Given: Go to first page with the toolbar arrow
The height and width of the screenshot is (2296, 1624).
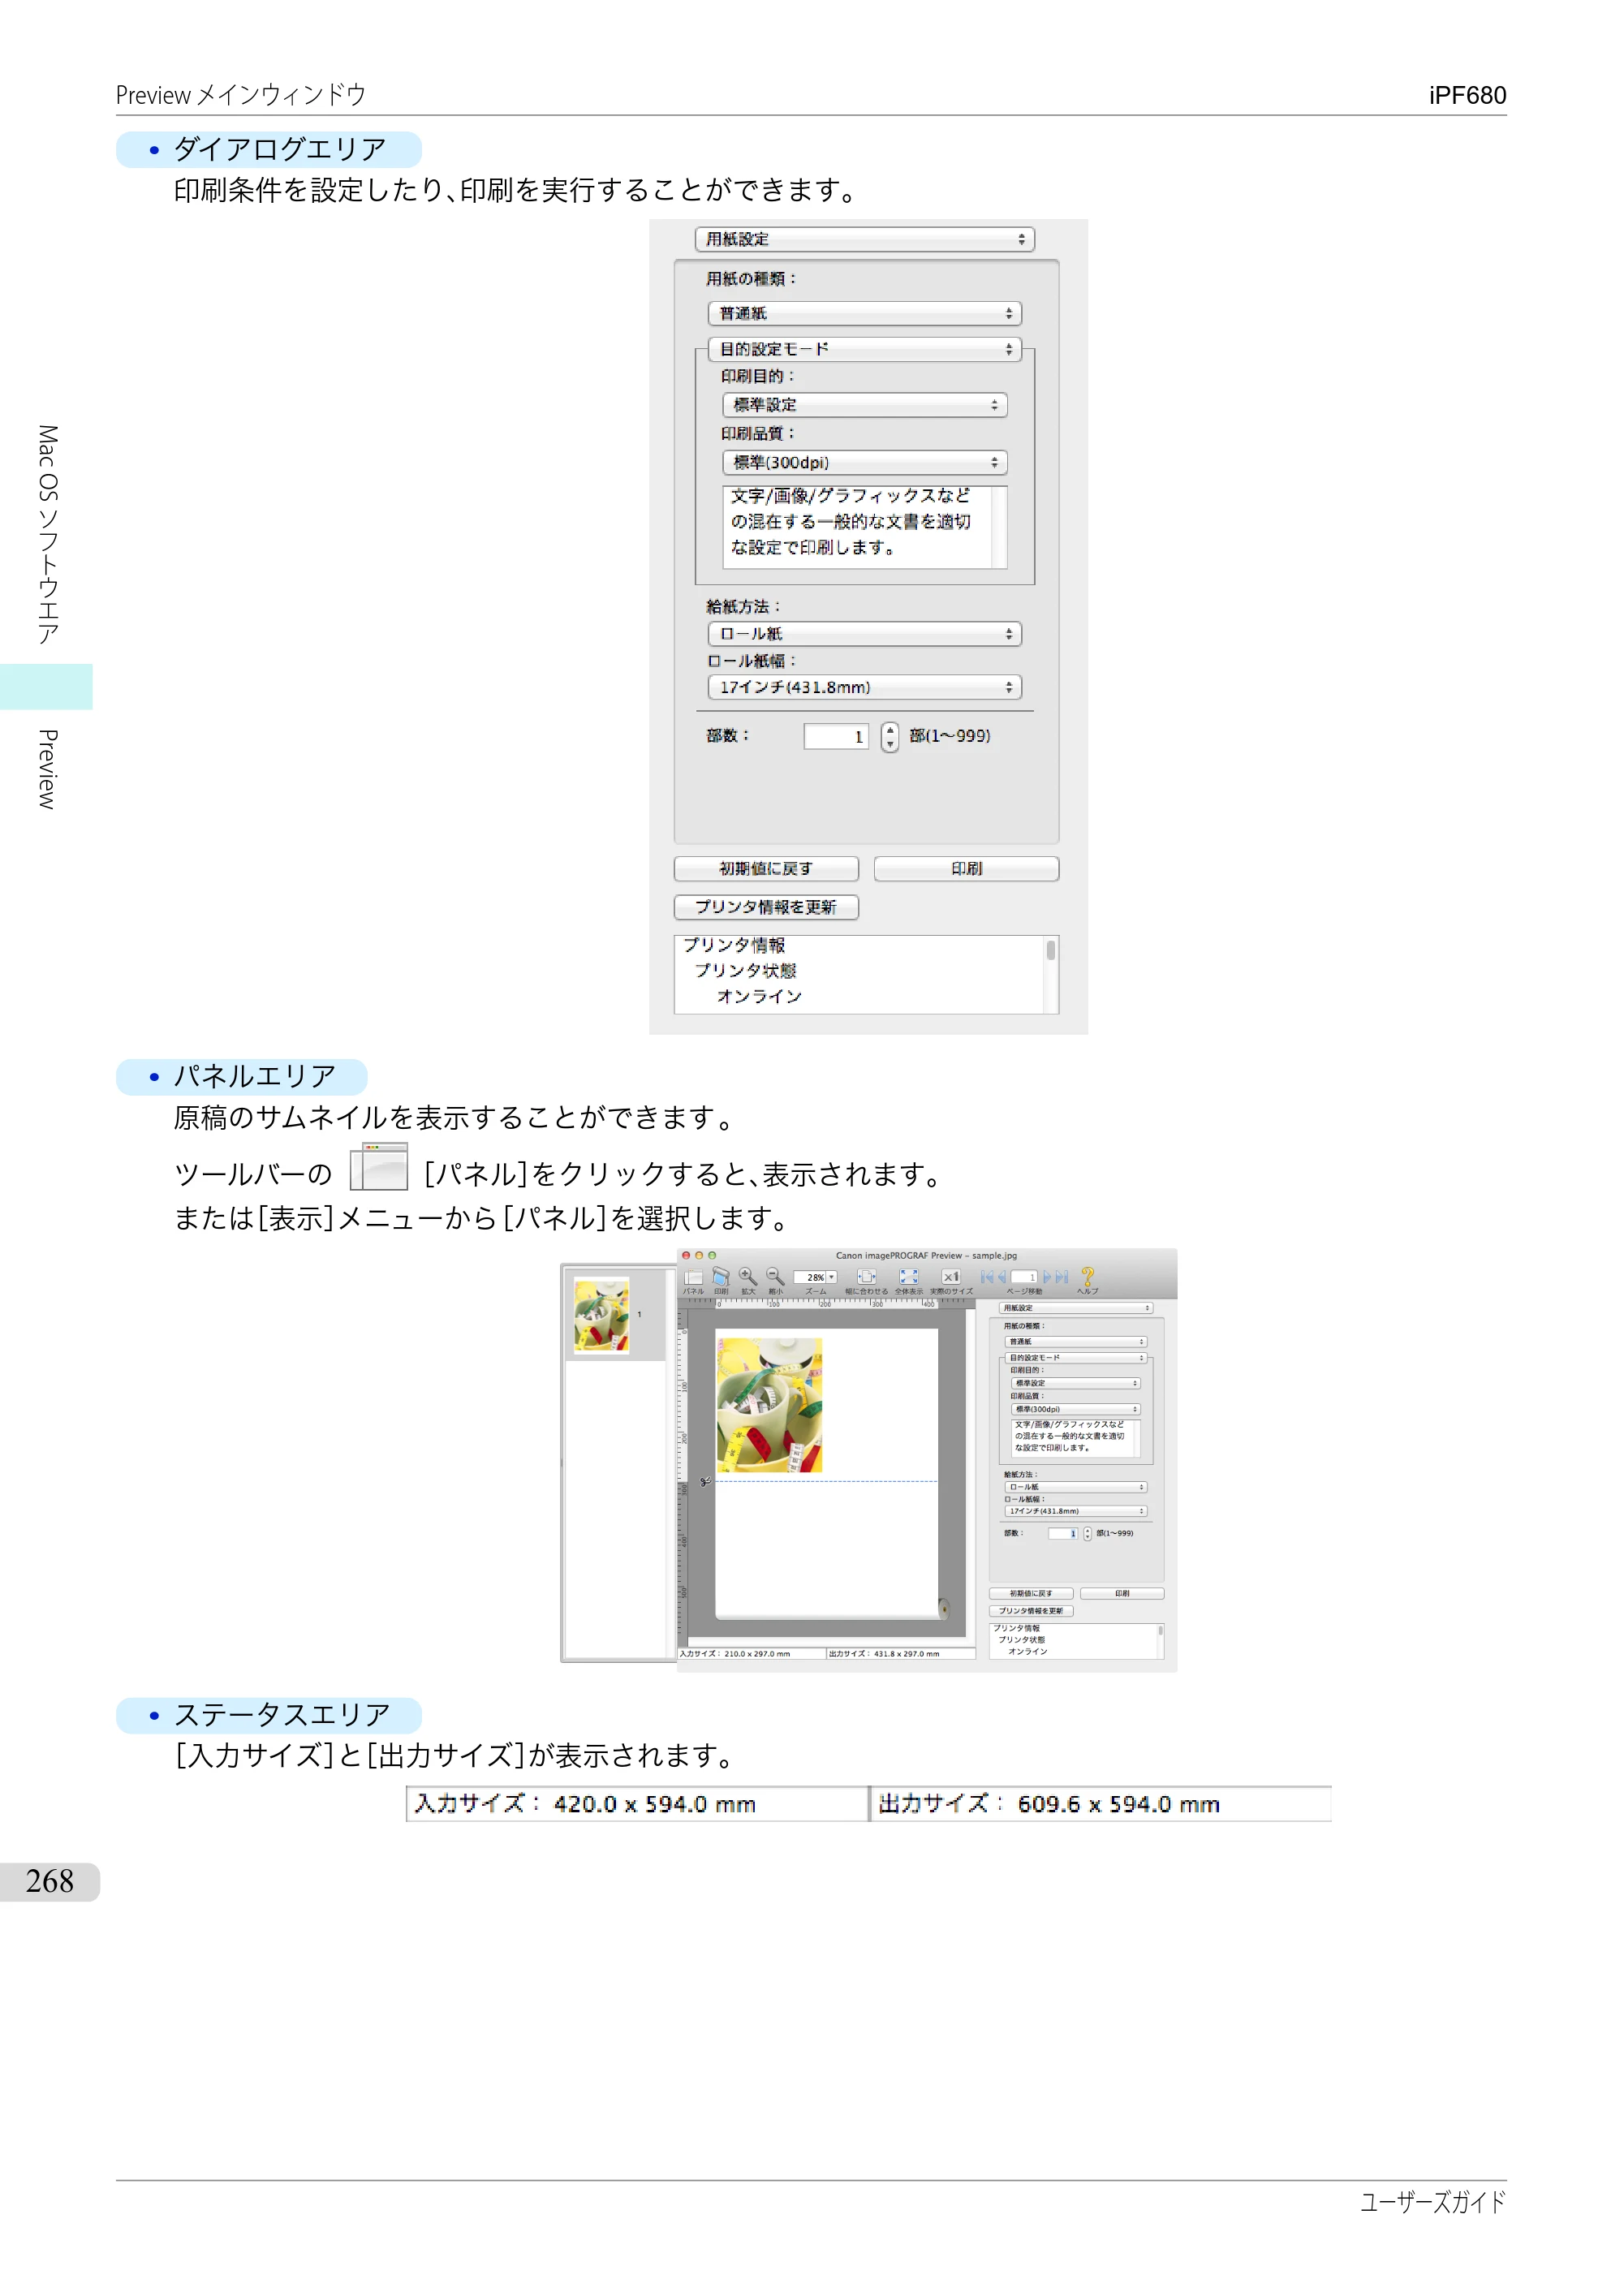Looking at the screenshot, I should 988,1277.
